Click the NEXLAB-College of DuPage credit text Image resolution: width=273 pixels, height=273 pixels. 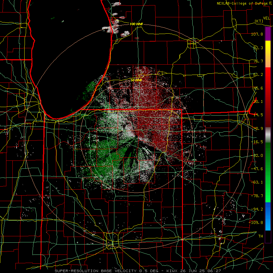[243, 3]
